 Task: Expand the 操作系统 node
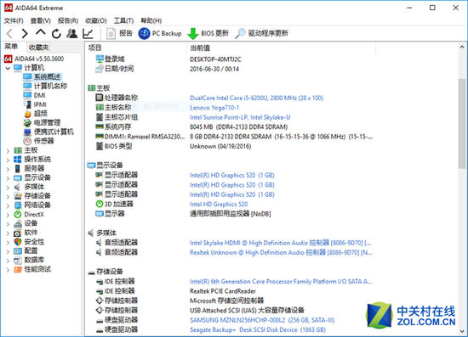point(8,160)
